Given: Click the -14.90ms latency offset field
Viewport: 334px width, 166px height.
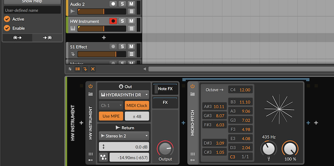Looking at the screenshot, I should coord(129,157).
